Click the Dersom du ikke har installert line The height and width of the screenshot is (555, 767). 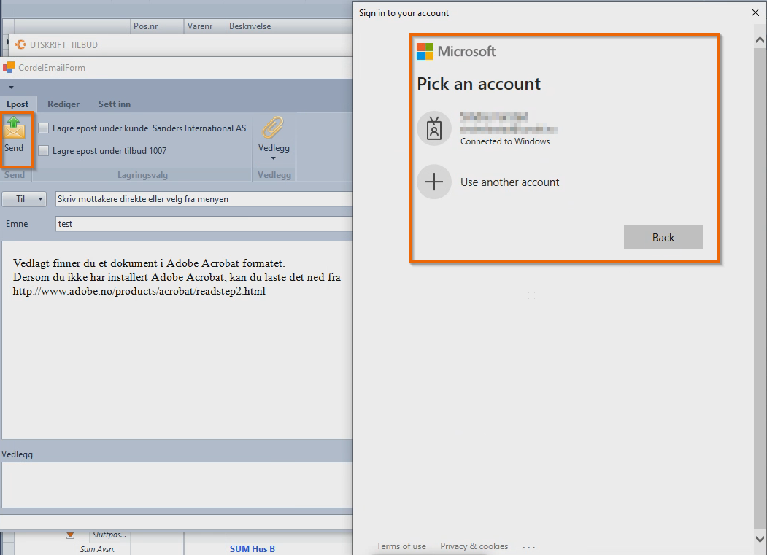point(177,277)
